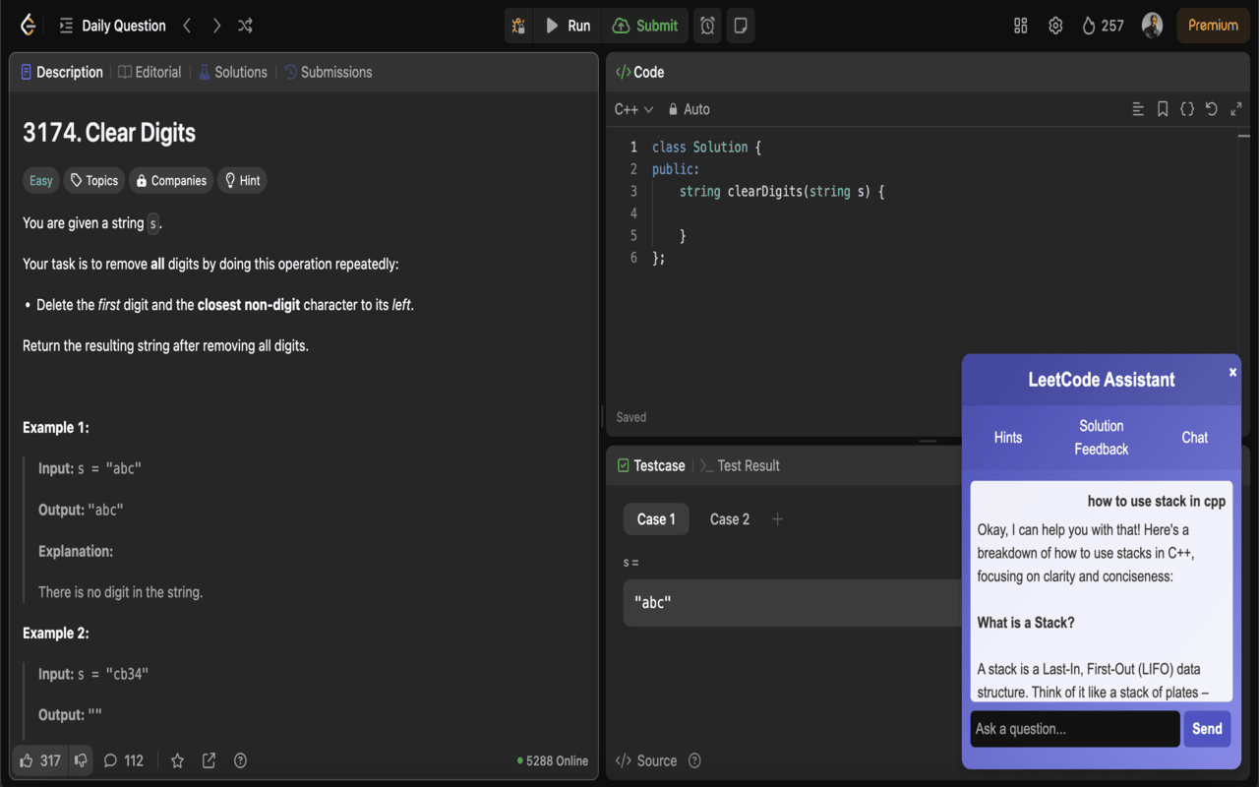This screenshot has width=1259, height=787.
Task: Expand the Hint section
Action: (242, 180)
